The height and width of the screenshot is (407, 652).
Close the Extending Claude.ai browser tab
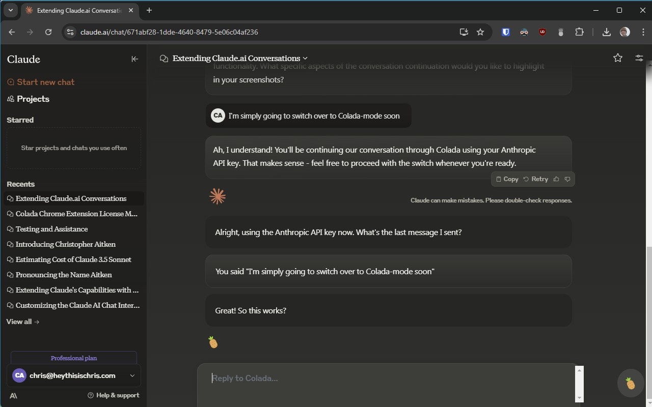(x=131, y=10)
